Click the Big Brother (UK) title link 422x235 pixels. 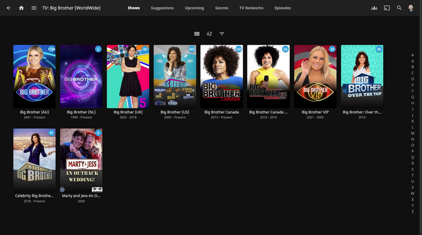click(128, 112)
